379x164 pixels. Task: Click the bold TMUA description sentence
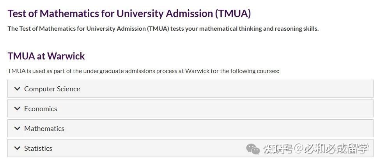[163, 29]
